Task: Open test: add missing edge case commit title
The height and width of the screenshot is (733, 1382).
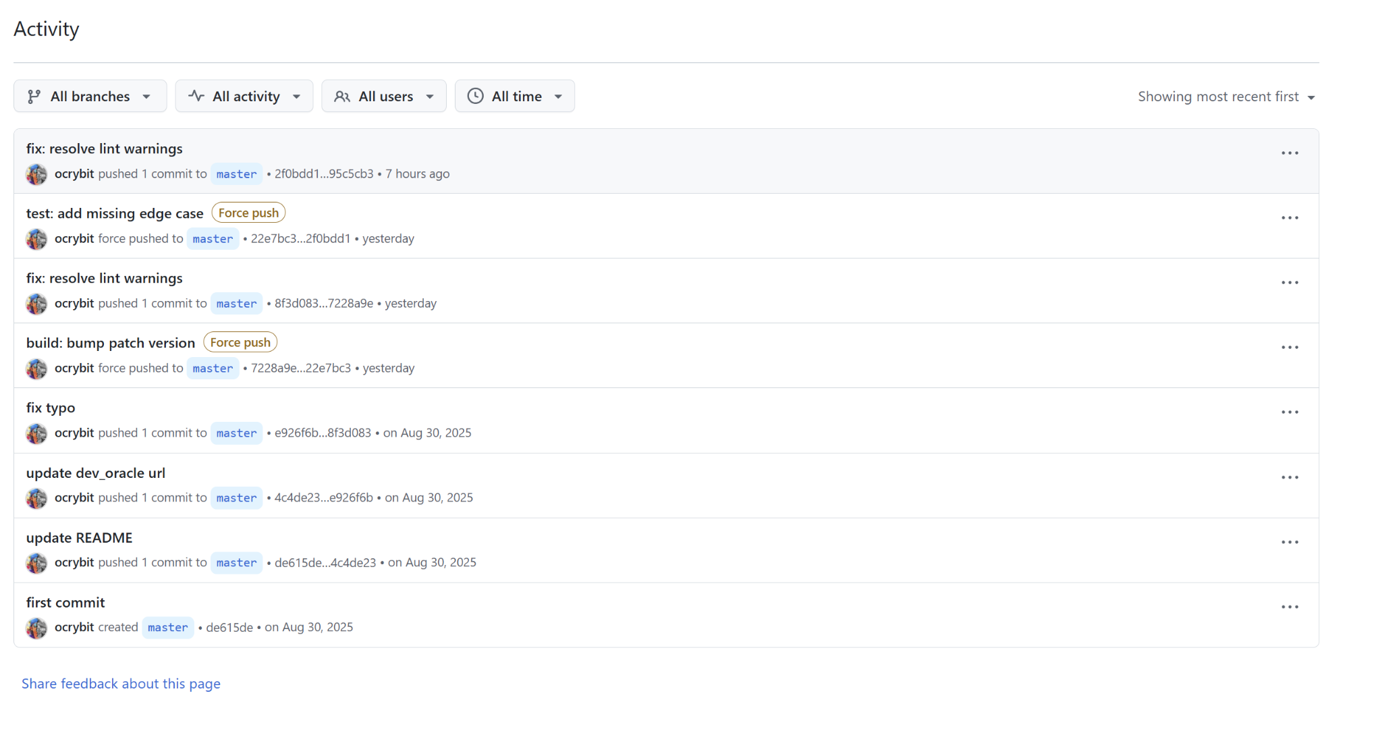Action: pos(115,213)
